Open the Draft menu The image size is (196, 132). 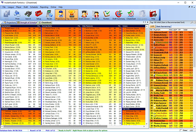(26, 7)
